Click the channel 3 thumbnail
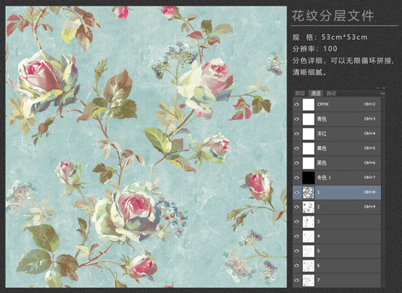Image resolution: width=402 pixels, height=293 pixels. [x=308, y=221]
